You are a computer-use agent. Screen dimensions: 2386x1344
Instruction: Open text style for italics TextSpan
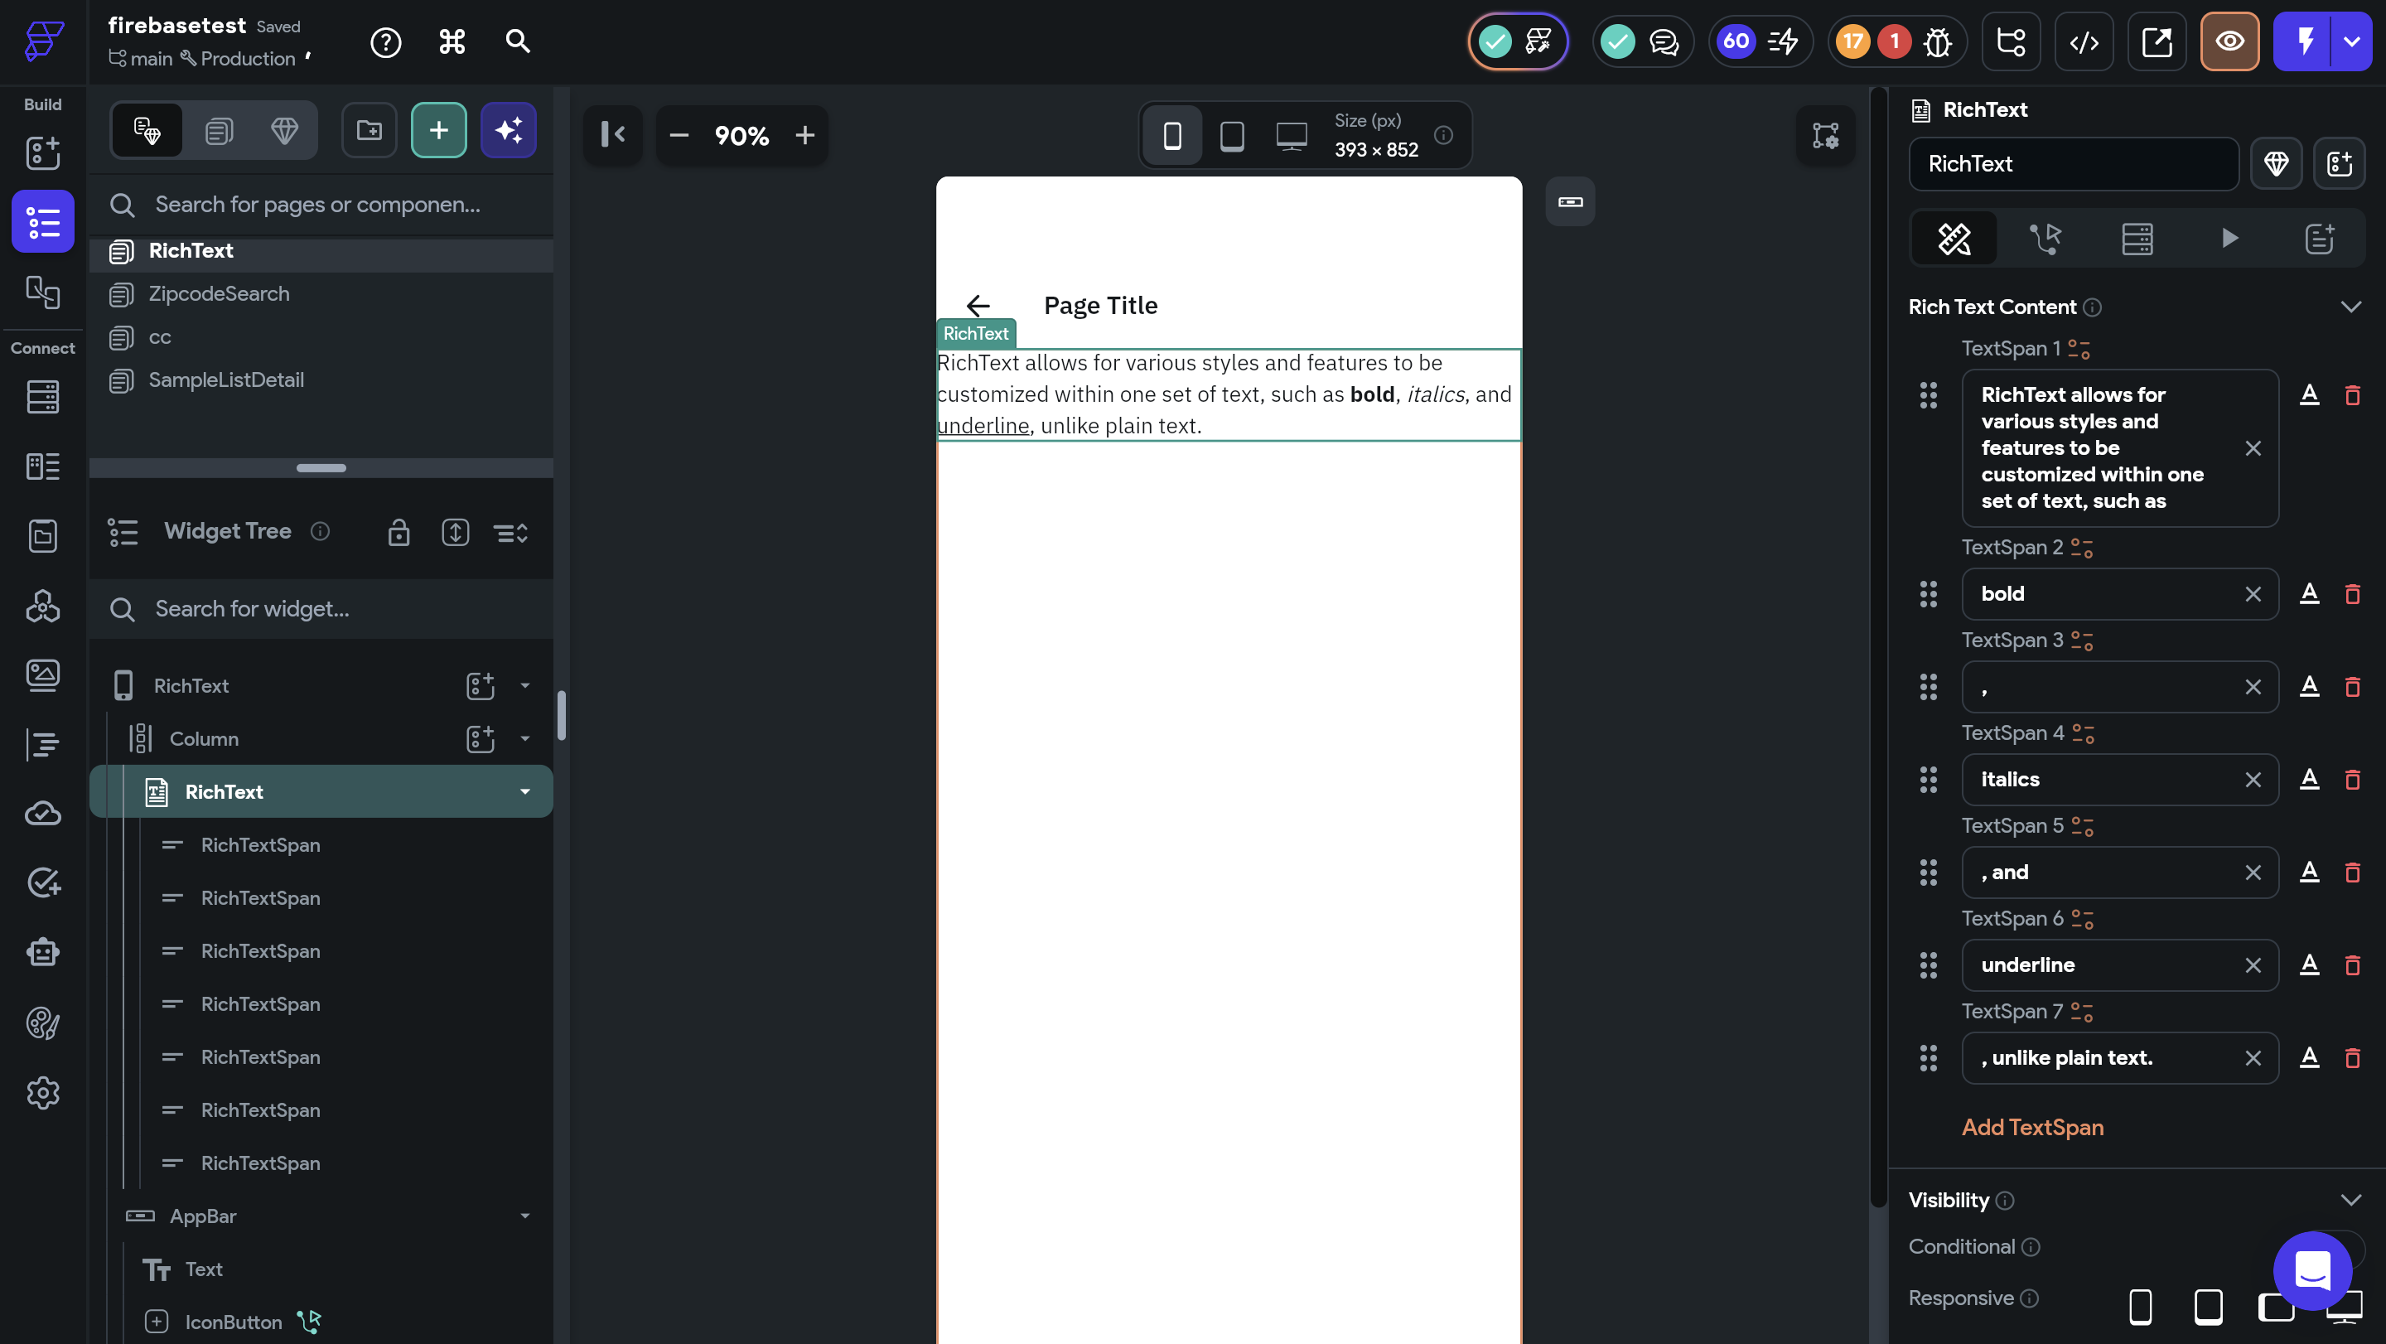(x=2309, y=779)
